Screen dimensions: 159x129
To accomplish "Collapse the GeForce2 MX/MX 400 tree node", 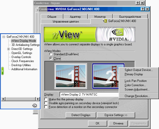I will (x=4, y=37).
